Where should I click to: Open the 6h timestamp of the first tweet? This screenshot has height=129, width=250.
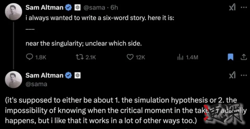coord(114,8)
